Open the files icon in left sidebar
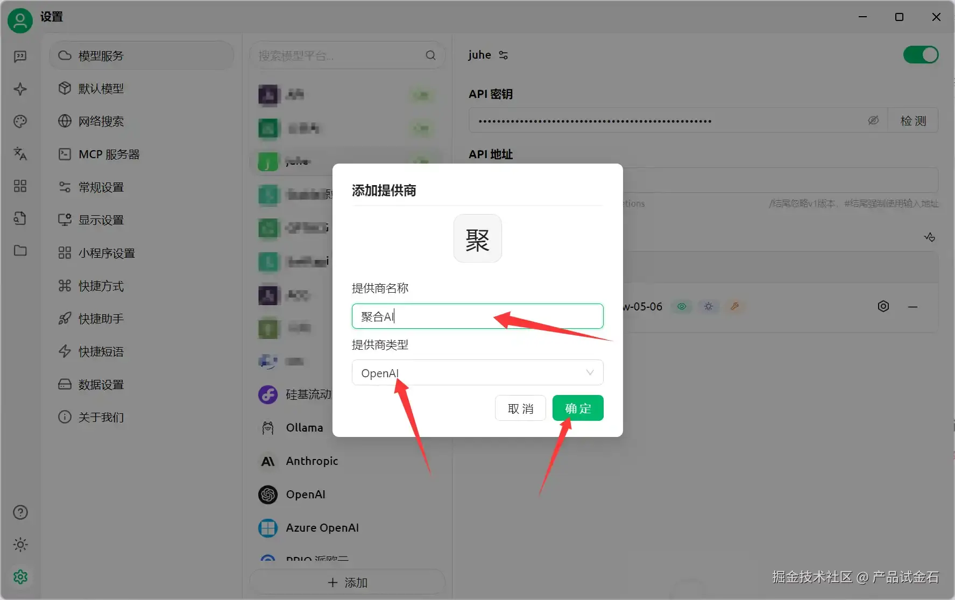This screenshot has width=955, height=600. (20, 251)
